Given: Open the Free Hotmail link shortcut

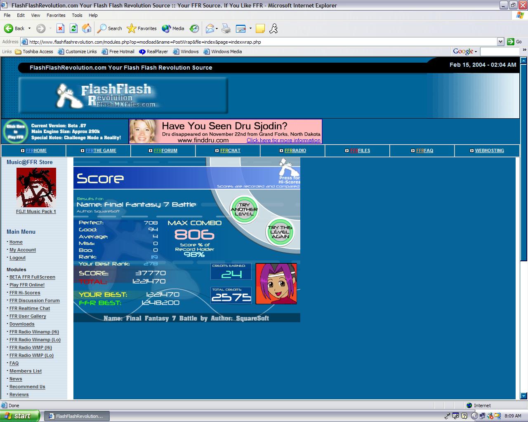Looking at the screenshot, I should coord(118,52).
